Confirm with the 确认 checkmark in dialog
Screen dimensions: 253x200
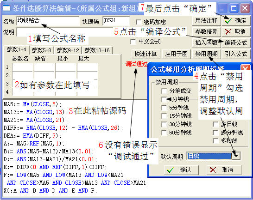click(181, 170)
